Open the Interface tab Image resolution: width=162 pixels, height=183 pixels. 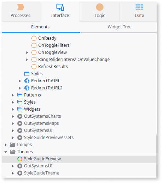click(x=60, y=11)
